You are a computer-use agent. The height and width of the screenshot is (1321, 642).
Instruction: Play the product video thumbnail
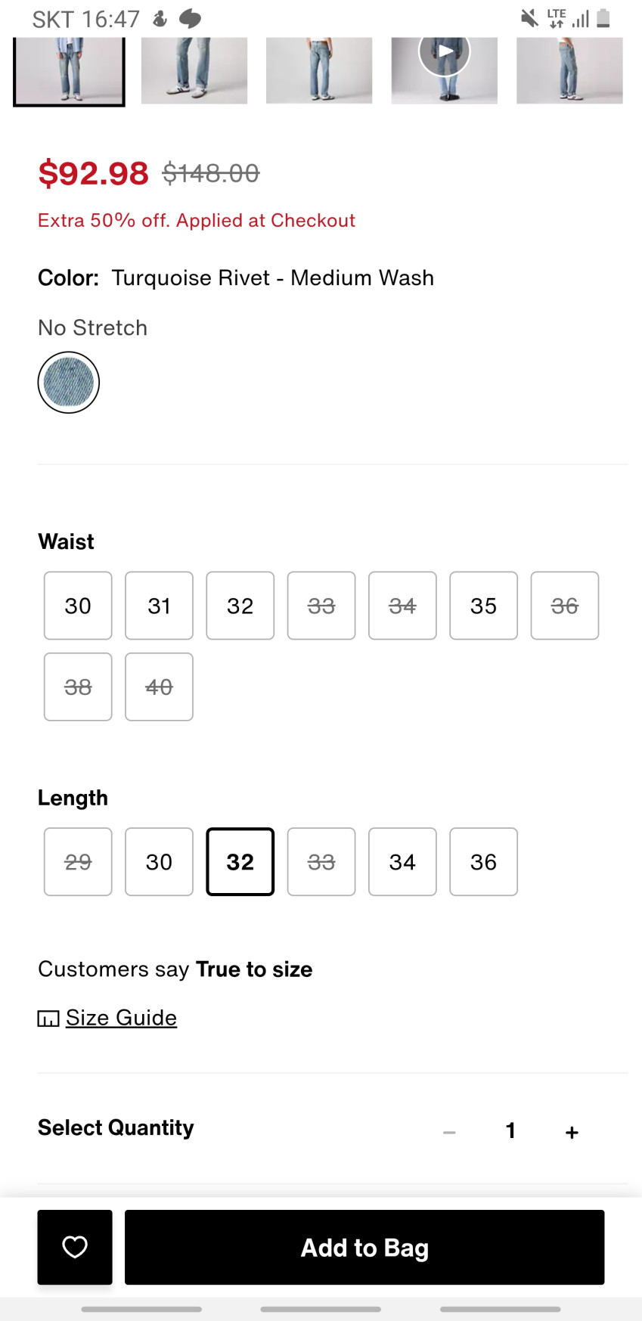coord(445,53)
